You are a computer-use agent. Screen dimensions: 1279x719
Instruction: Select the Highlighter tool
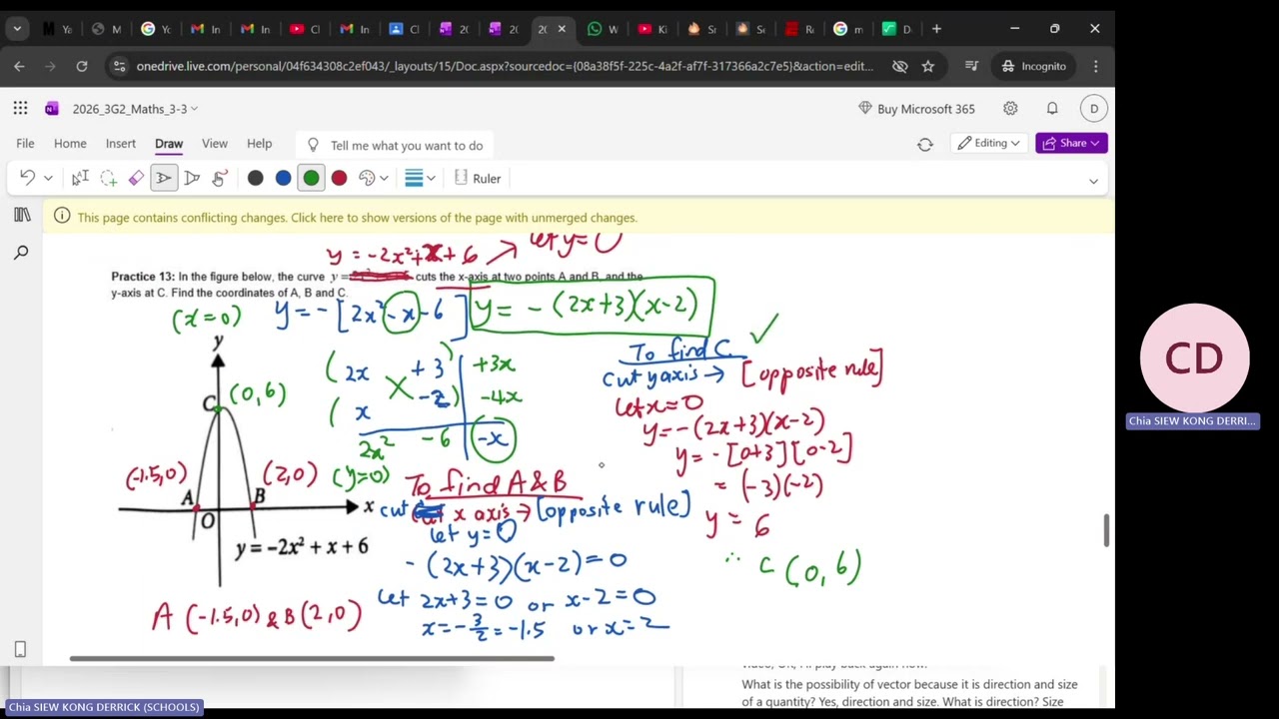coord(192,178)
